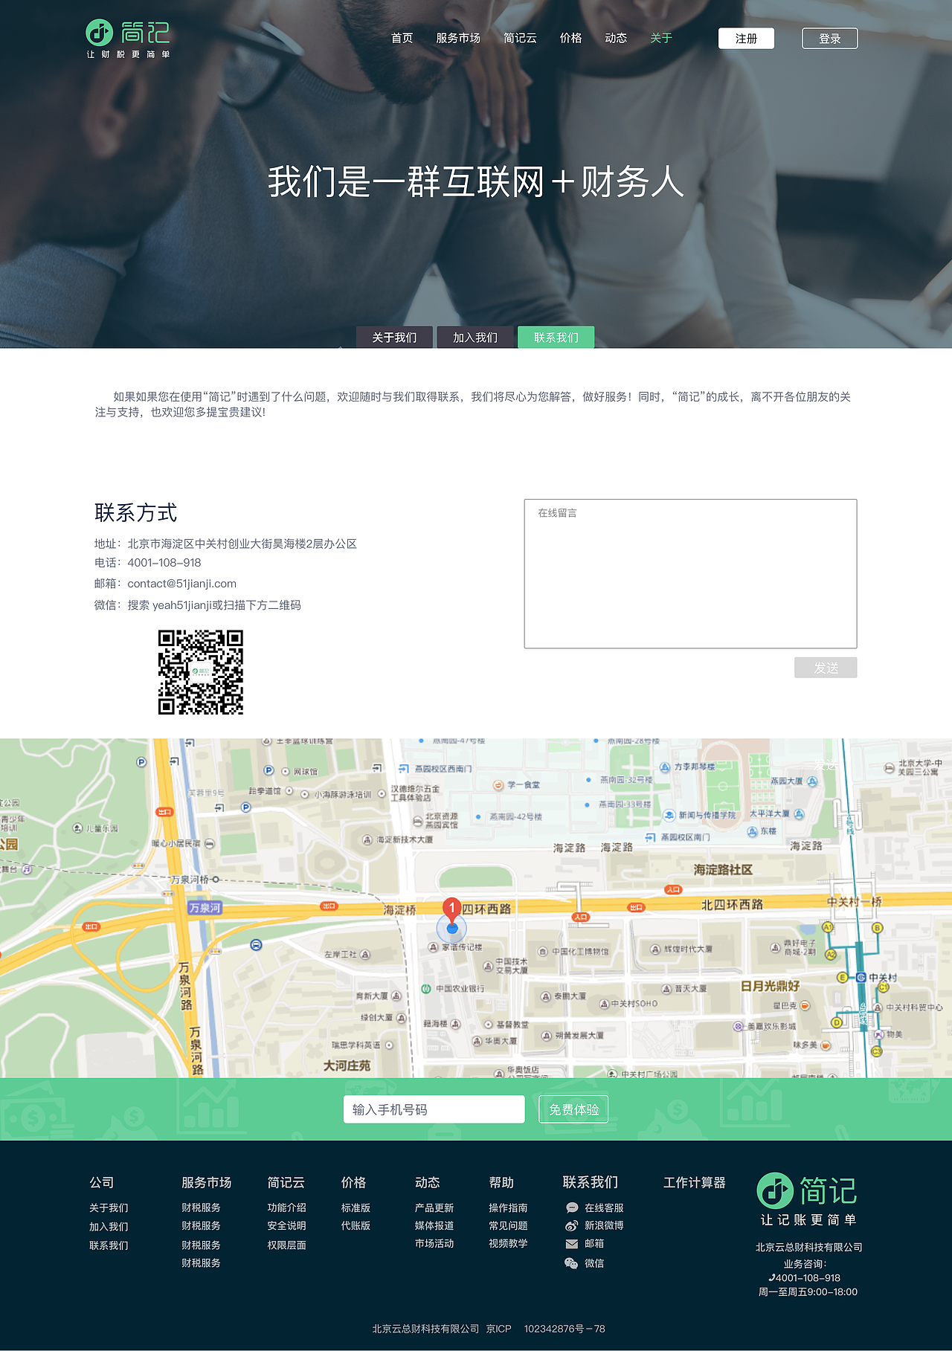
Task: Click the 输入手机号码 input field
Action: pyautogui.click(x=434, y=1109)
